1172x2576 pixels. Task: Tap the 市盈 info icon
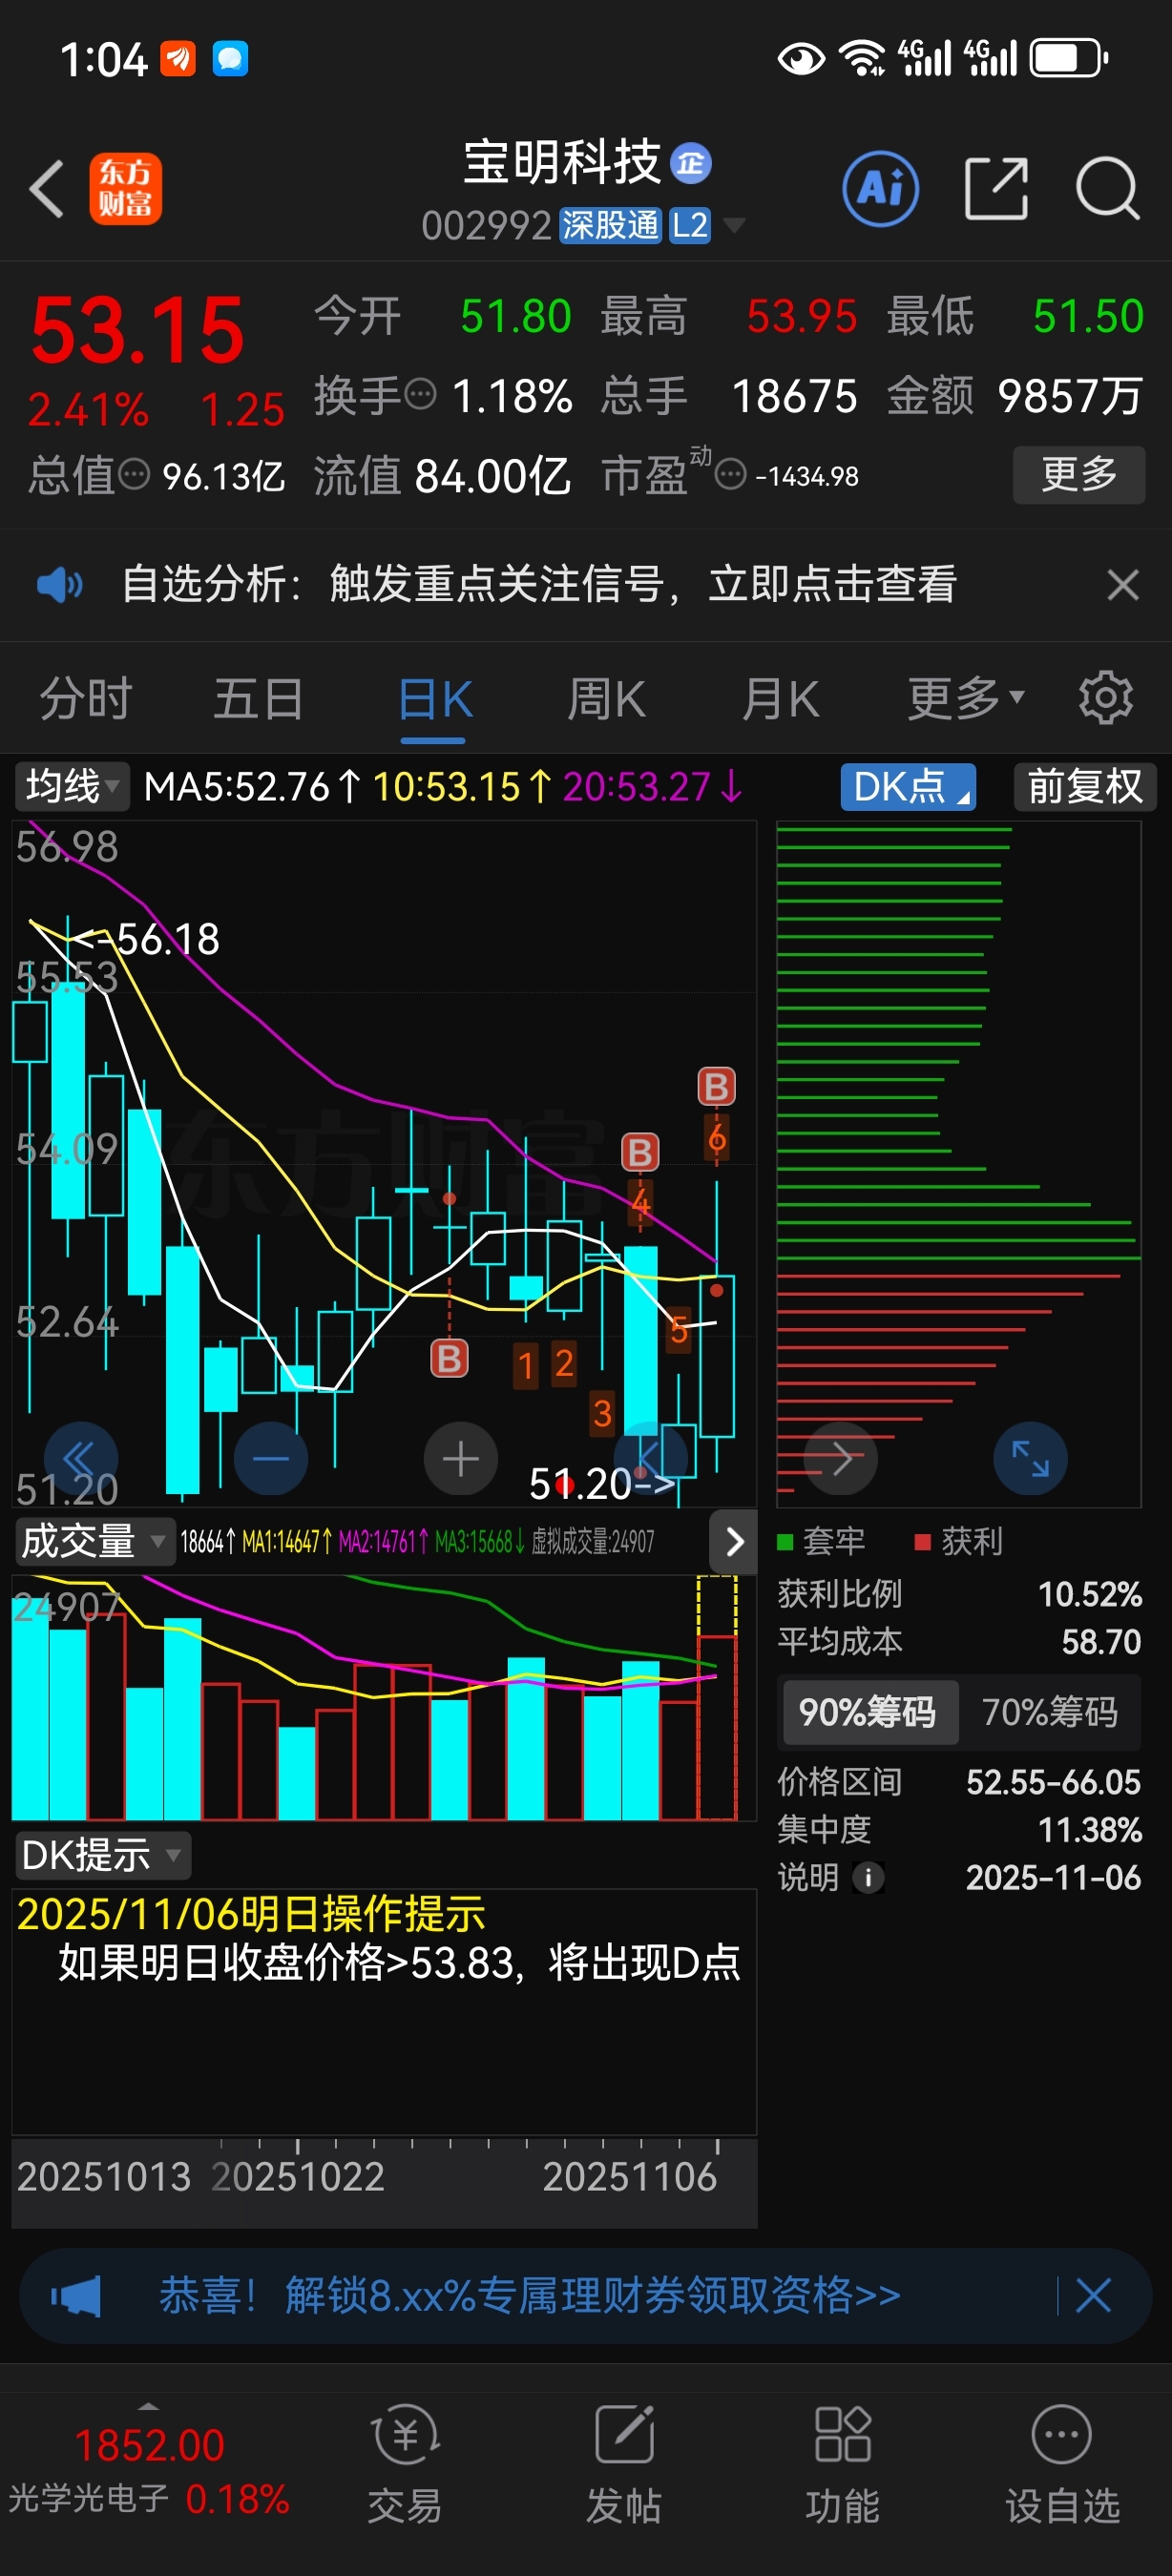click(731, 474)
